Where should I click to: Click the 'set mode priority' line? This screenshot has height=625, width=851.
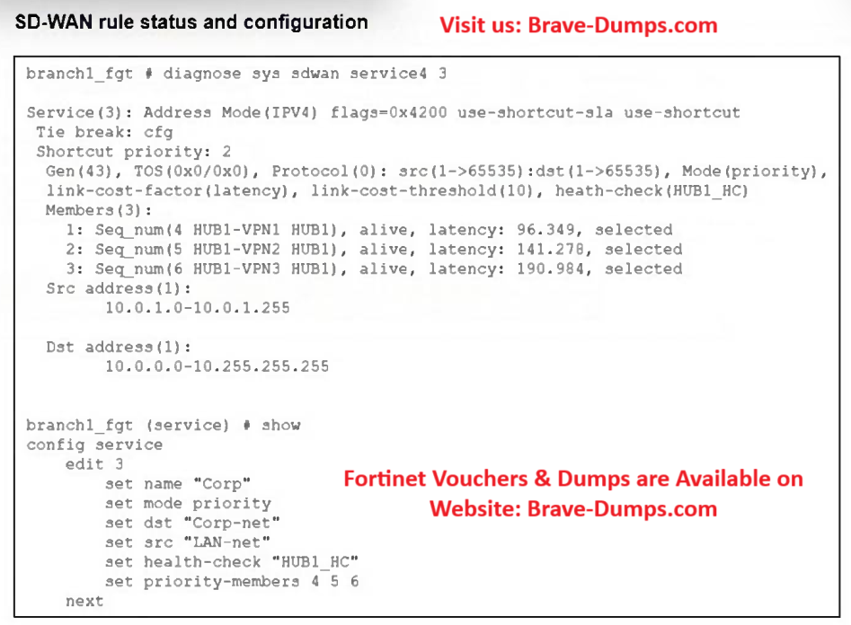[187, 504]
